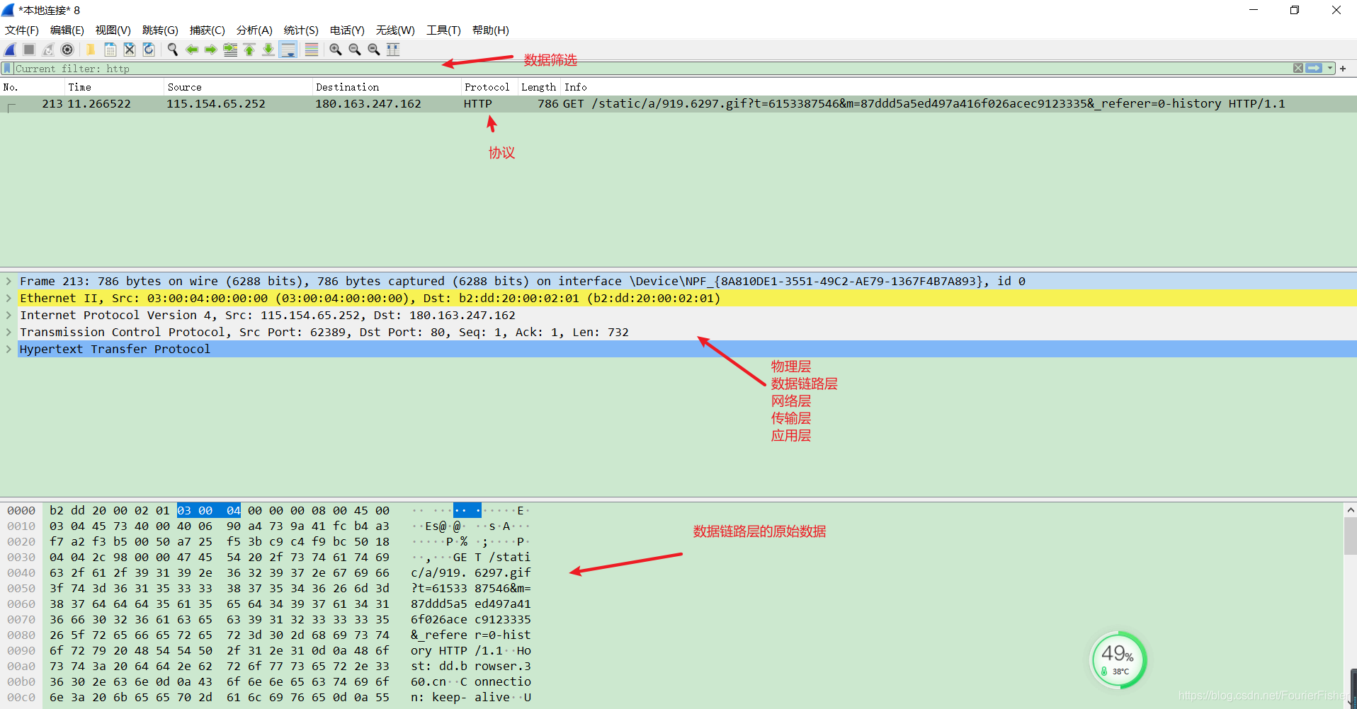Toggle auto-scroll during live capture
Viewport: 1357px width, 709px height.
point(288,50)
